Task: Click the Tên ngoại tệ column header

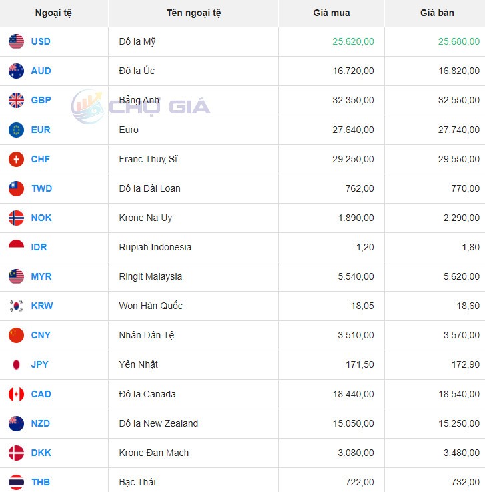Action: [193, 13]
